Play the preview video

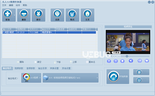tap(109, 61)
